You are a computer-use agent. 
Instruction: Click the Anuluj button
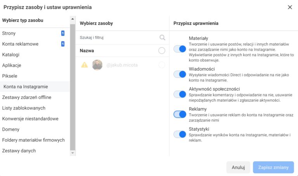(238, 167)
